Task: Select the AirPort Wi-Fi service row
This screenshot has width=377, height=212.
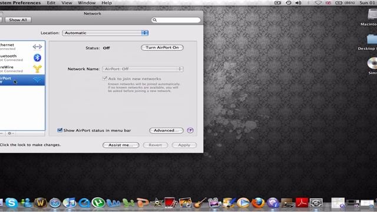Action: [22, 80]
